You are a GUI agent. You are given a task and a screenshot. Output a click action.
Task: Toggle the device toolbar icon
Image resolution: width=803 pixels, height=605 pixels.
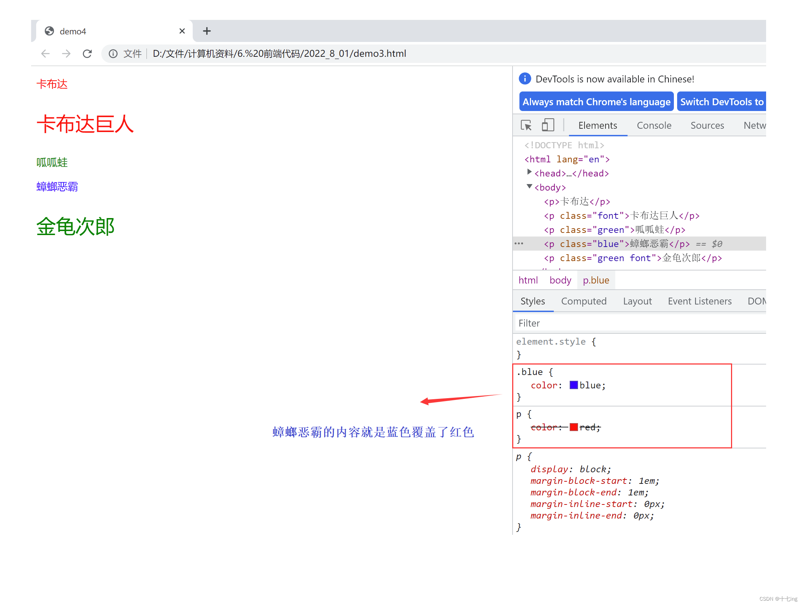pyautogui.click(x=548, y=125)
